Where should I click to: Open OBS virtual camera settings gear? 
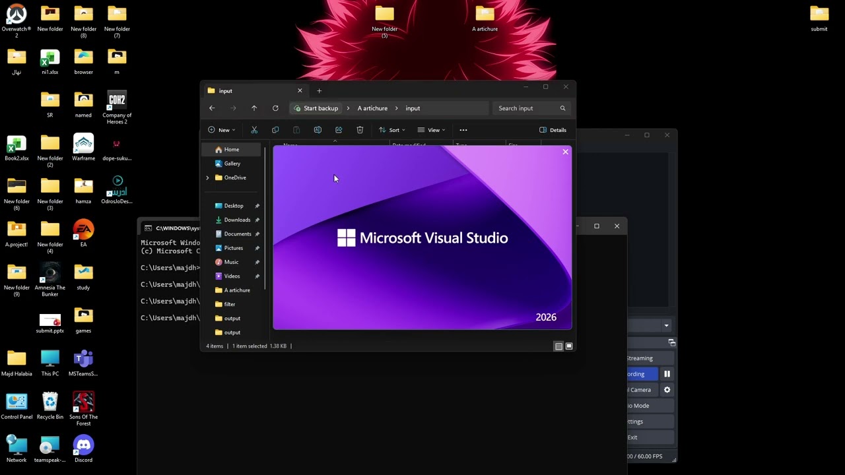tap(667, 390)
